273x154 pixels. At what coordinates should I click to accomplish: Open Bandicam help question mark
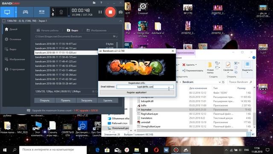[x=101, y=3]
